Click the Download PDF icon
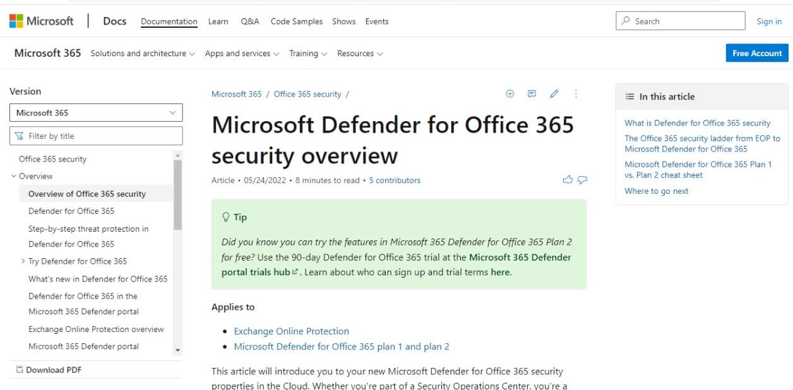793x390 pixels. click(x=20, y=370)
